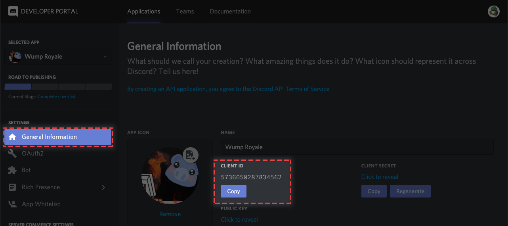
Task: Open the Documentation tab
Action: [x=230, y=11]
